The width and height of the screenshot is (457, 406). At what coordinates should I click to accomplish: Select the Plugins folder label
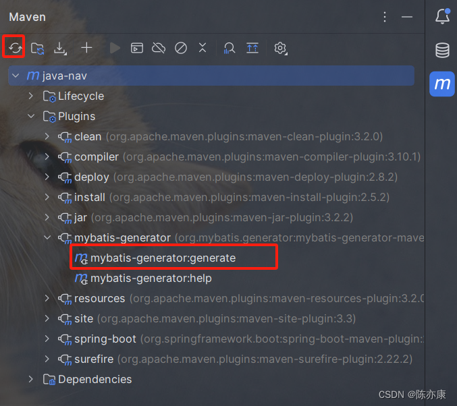[x=77, y=117]
